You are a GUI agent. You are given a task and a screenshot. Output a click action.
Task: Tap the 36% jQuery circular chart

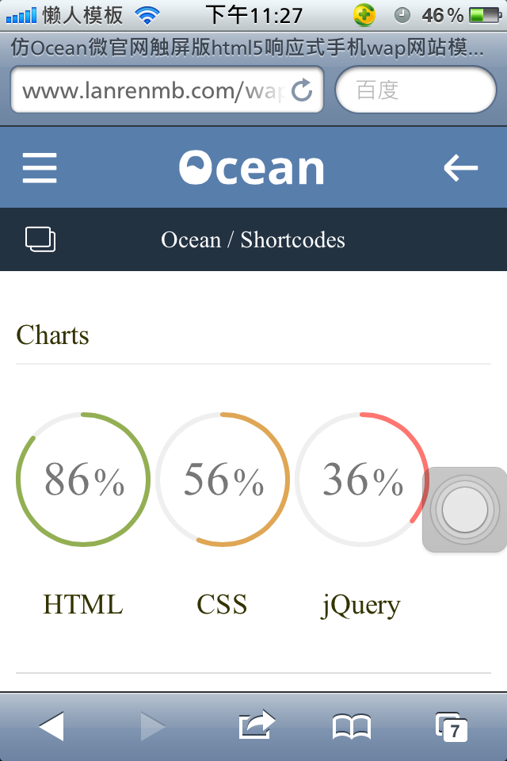pyautogui.click(x=362, y=480)
